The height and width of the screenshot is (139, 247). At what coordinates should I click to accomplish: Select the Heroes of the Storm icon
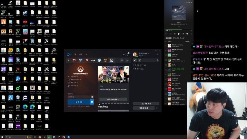click(x=99, y=60)
